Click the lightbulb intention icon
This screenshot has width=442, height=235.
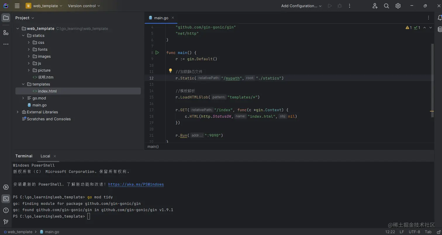coord(170,71)
